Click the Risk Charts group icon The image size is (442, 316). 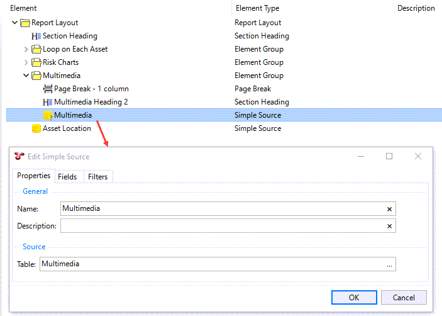(x=36, y=62)
